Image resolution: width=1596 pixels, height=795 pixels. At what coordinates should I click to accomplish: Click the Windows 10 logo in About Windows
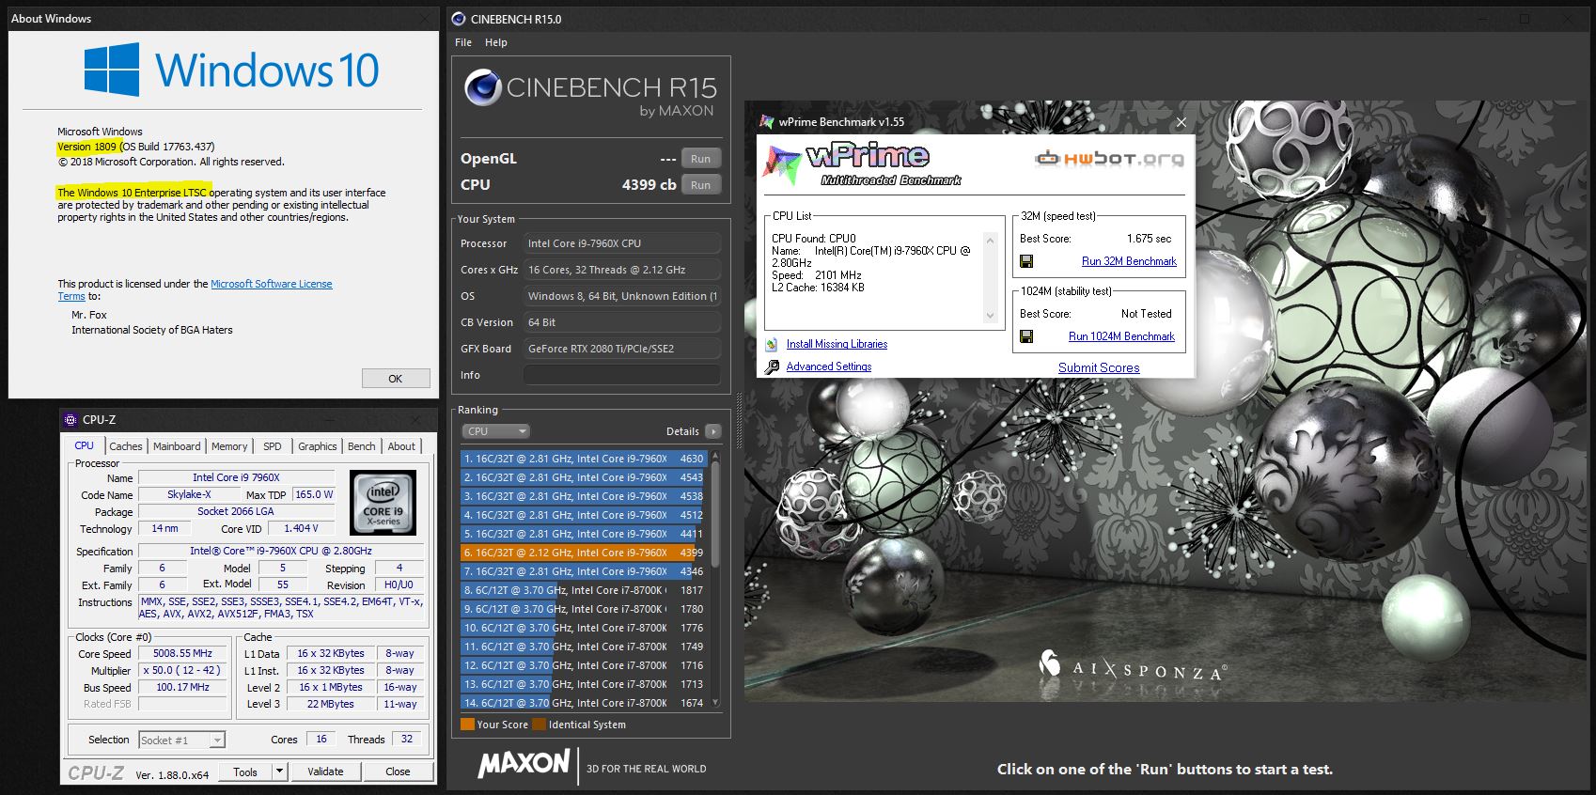tap(231, 70)
